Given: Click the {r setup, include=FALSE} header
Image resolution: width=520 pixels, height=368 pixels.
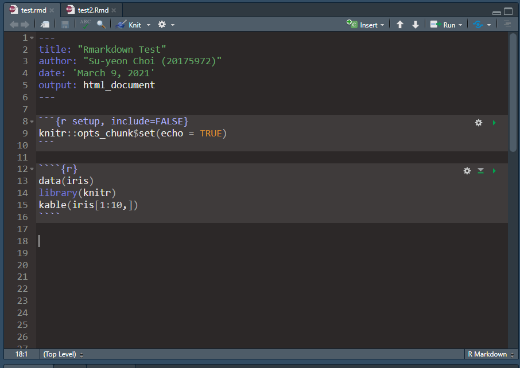Looking at the screenshot, I should pyautogui.click(x=122, y=122).
